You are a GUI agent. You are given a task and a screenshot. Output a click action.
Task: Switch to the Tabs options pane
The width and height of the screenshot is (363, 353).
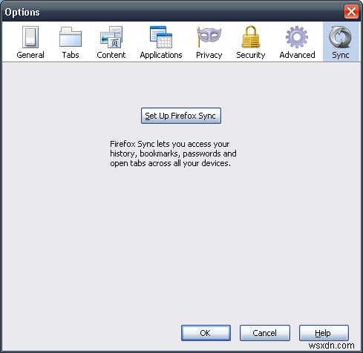[71, 42]
